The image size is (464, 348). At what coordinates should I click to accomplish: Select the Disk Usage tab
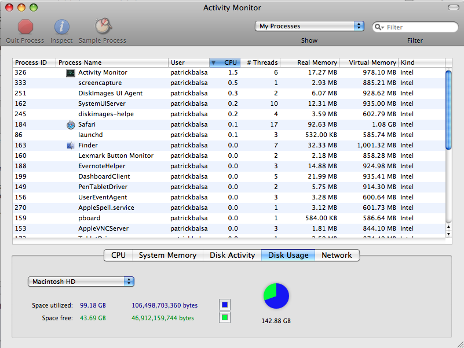coord(288,256)
